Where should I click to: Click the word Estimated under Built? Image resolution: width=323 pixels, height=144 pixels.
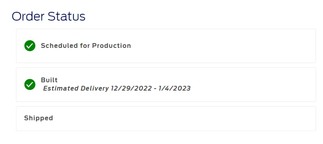(x=61, y=88)
